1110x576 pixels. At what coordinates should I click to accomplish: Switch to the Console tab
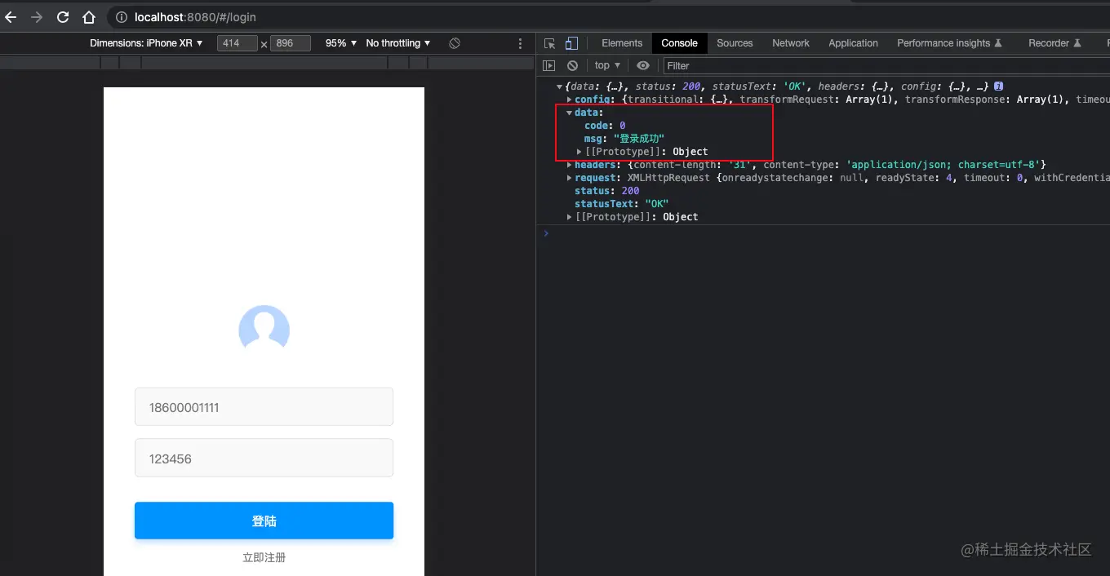[679, 43]
